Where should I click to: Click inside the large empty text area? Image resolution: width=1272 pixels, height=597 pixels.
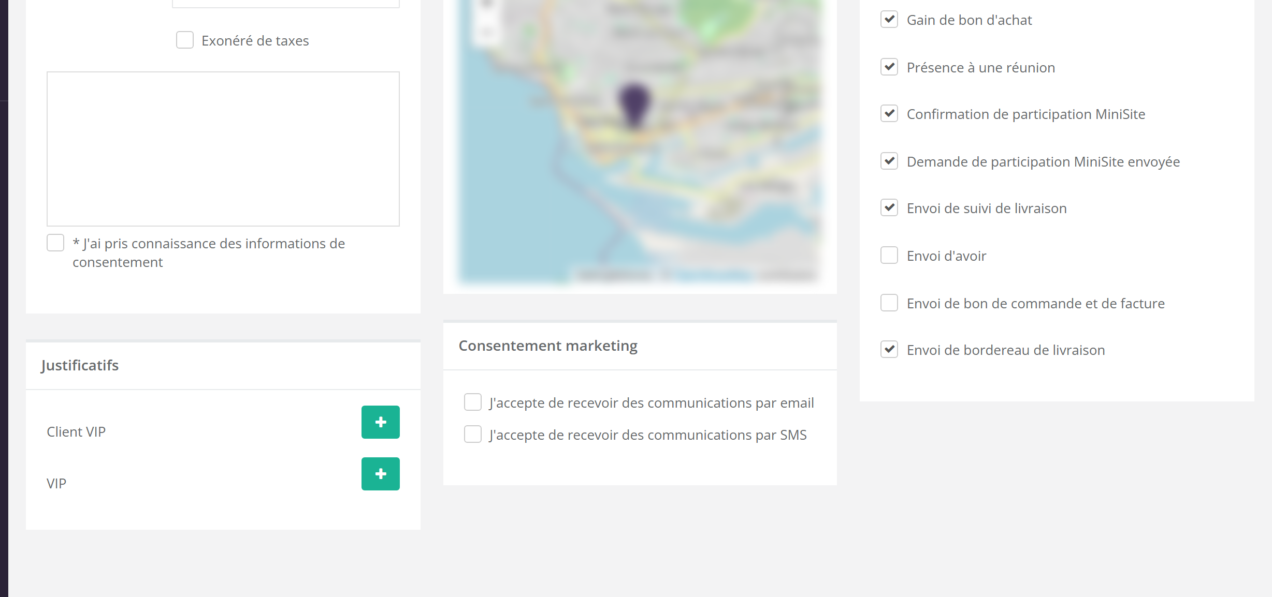click(223, 149)
